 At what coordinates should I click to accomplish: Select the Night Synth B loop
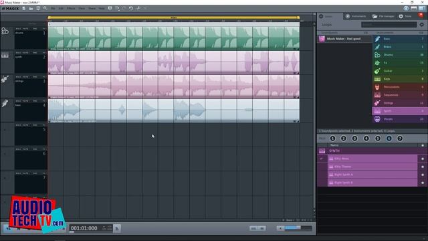[x=372, y=183]
